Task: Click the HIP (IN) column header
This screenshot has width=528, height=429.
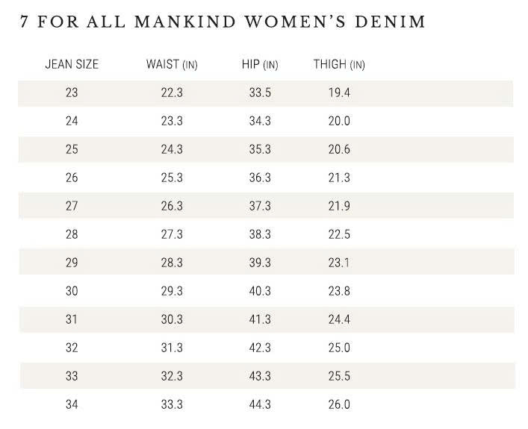Action: pyautogui.click(x=260, y=65)
